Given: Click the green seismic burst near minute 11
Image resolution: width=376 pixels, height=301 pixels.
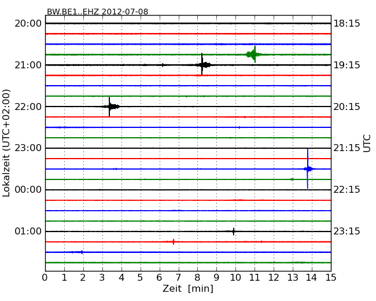Looking at the screenshot, I should [x=254, y=54].
